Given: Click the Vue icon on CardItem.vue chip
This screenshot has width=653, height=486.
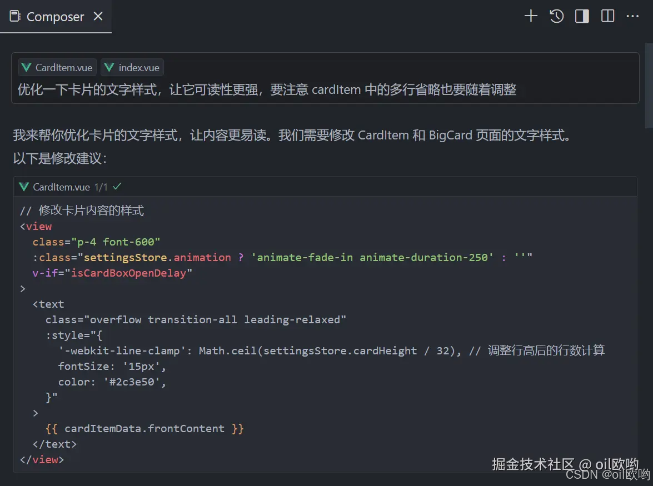Looking at the screenshot, I should (x=26, y=67).
